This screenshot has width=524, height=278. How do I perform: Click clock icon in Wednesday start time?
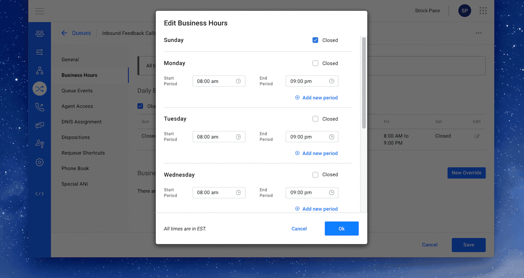(x=239, y=193)
